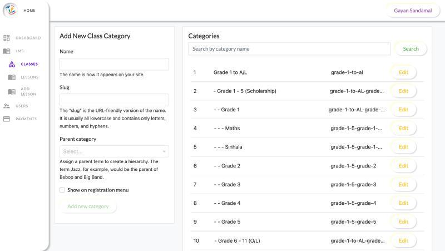Click into the Slug text field

pos(114,100)
